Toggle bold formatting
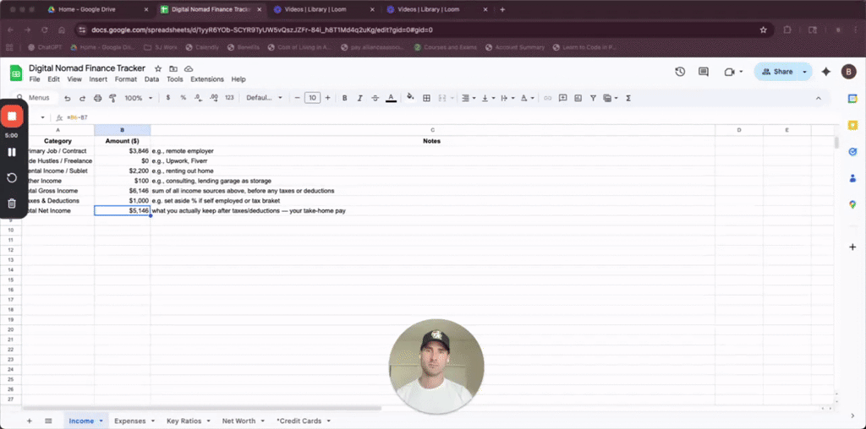866x429 pixels. point(345,98)
